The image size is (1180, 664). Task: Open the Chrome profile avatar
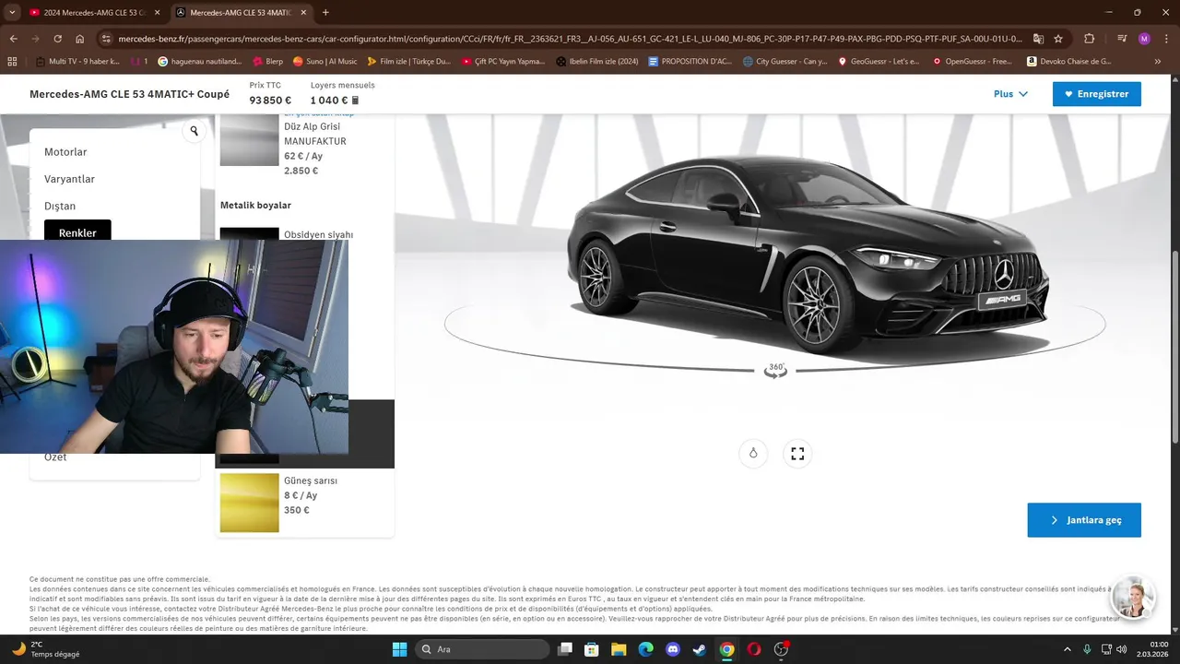[1144, 39]
